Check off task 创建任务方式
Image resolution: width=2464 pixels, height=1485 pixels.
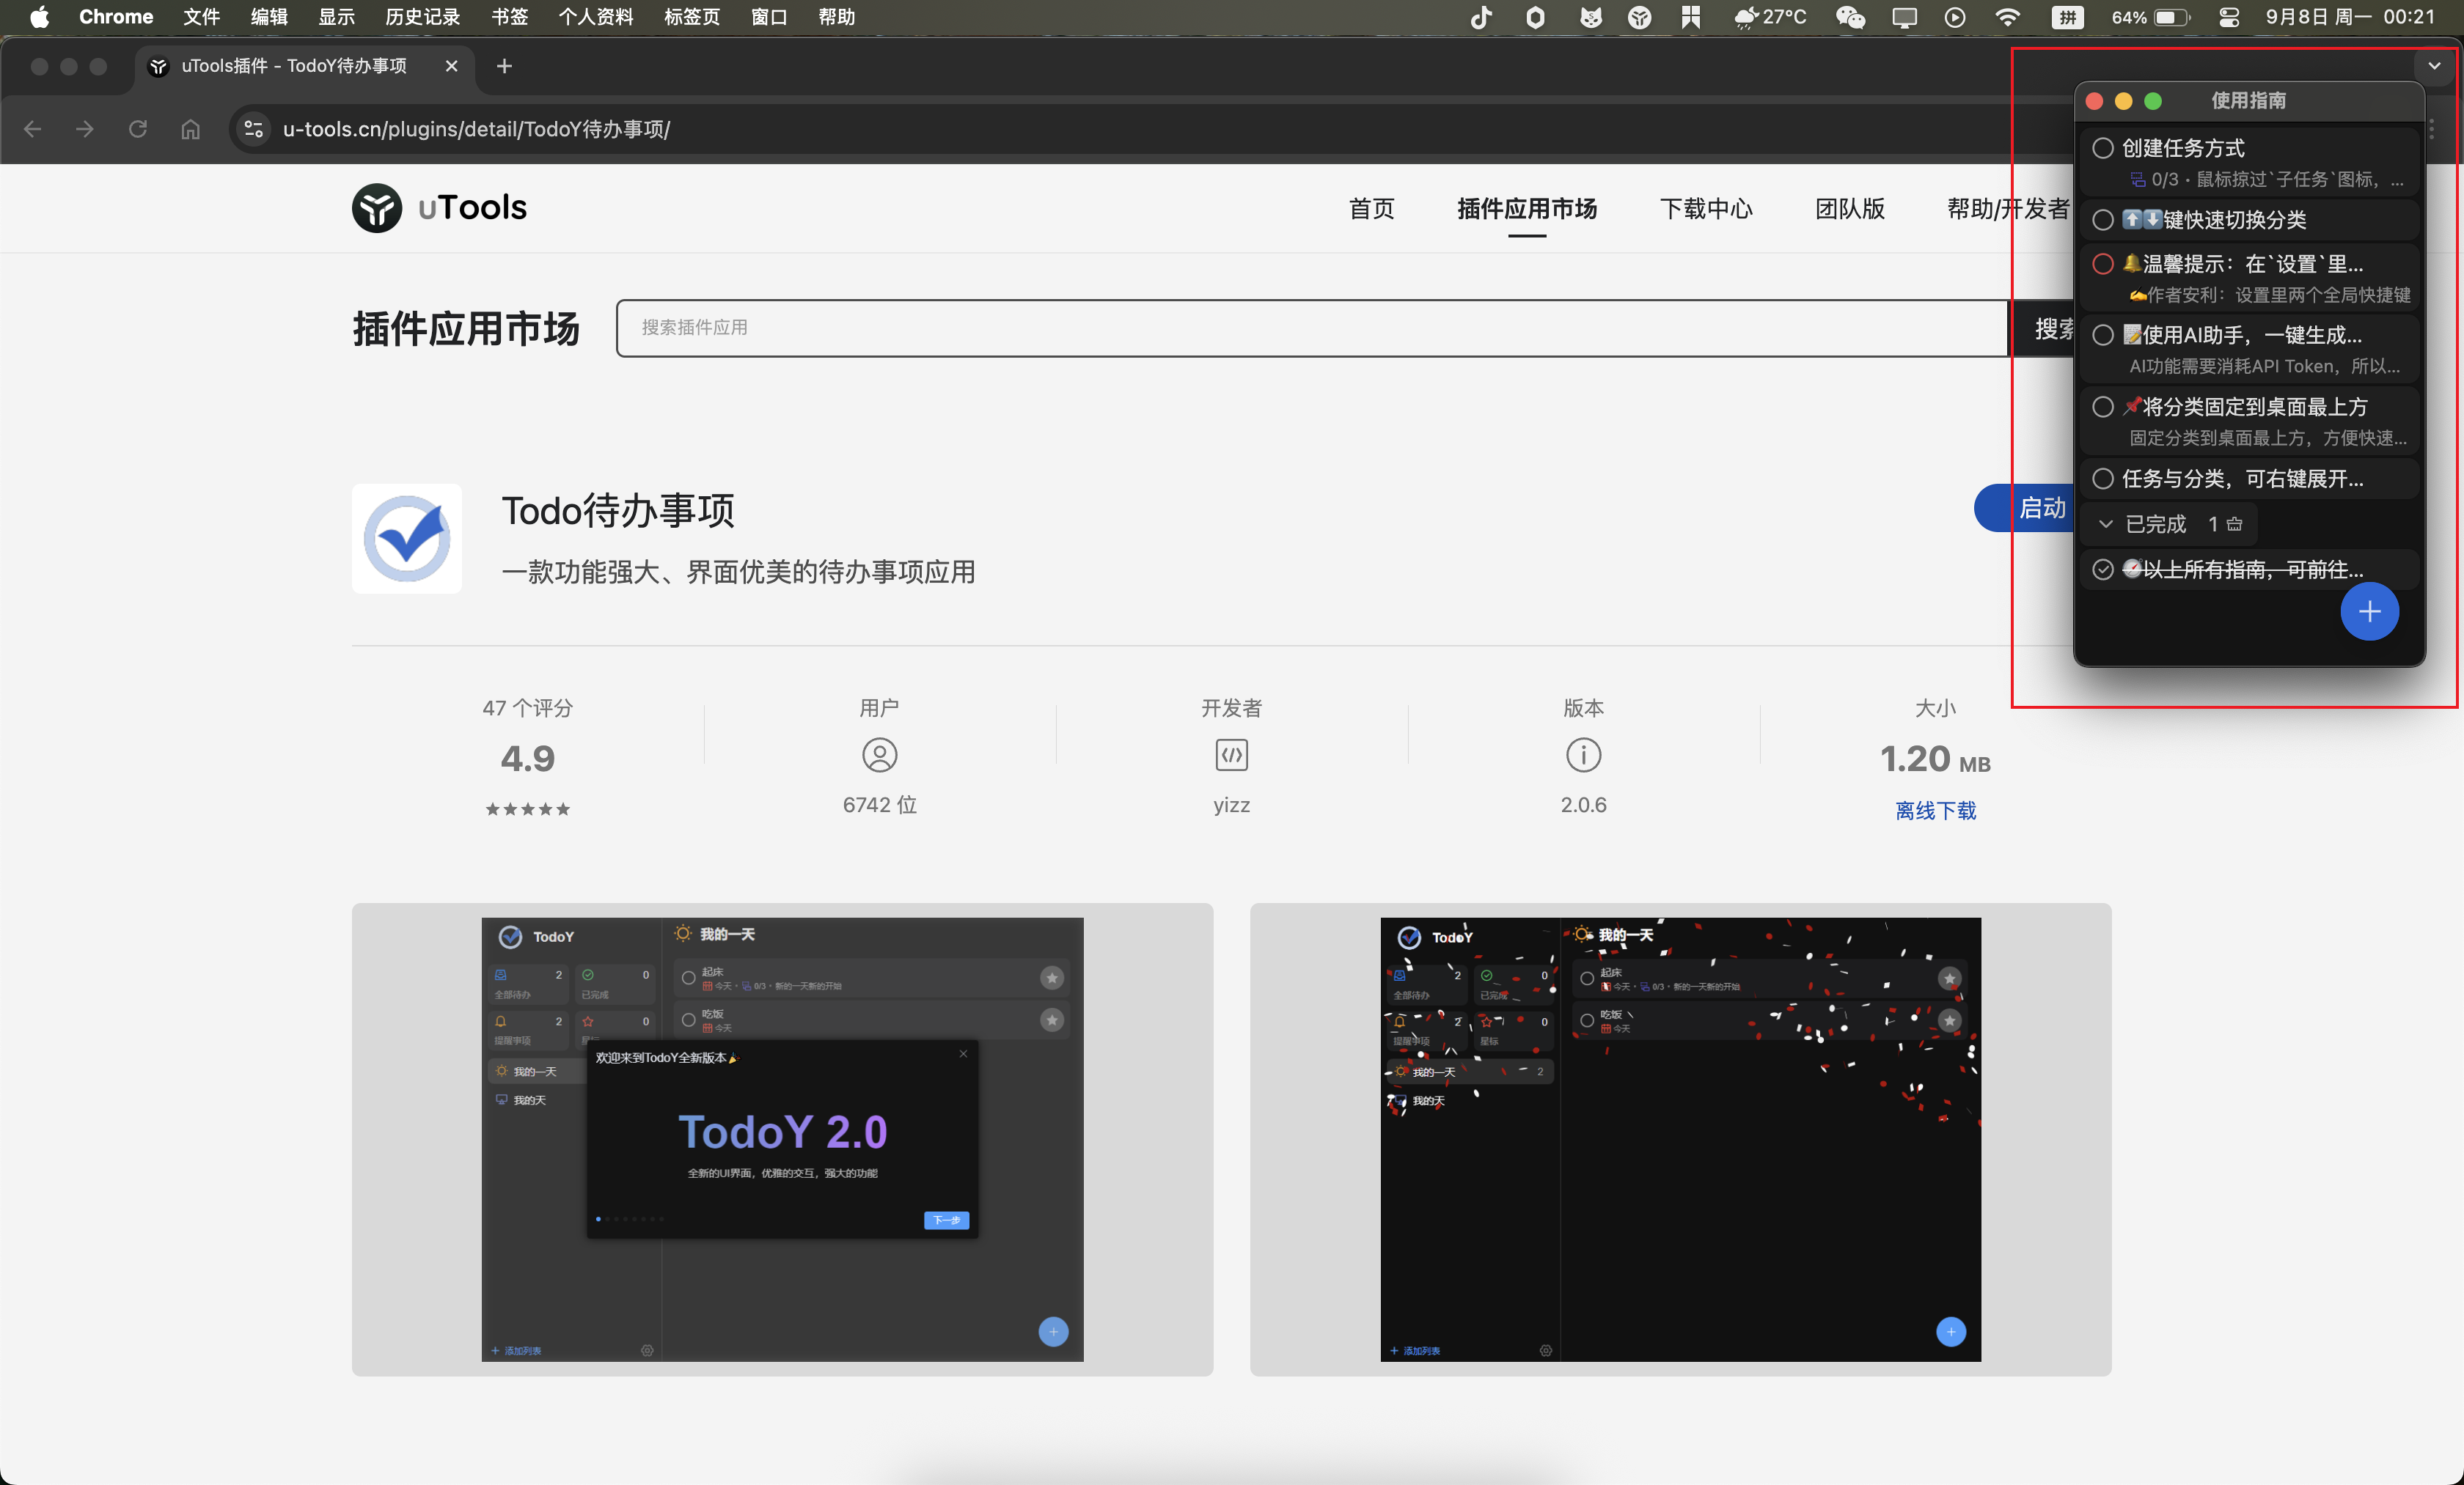pos(2103,148)
